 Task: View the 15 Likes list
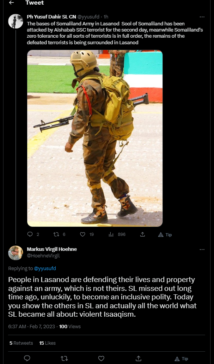tap(47, 343)
